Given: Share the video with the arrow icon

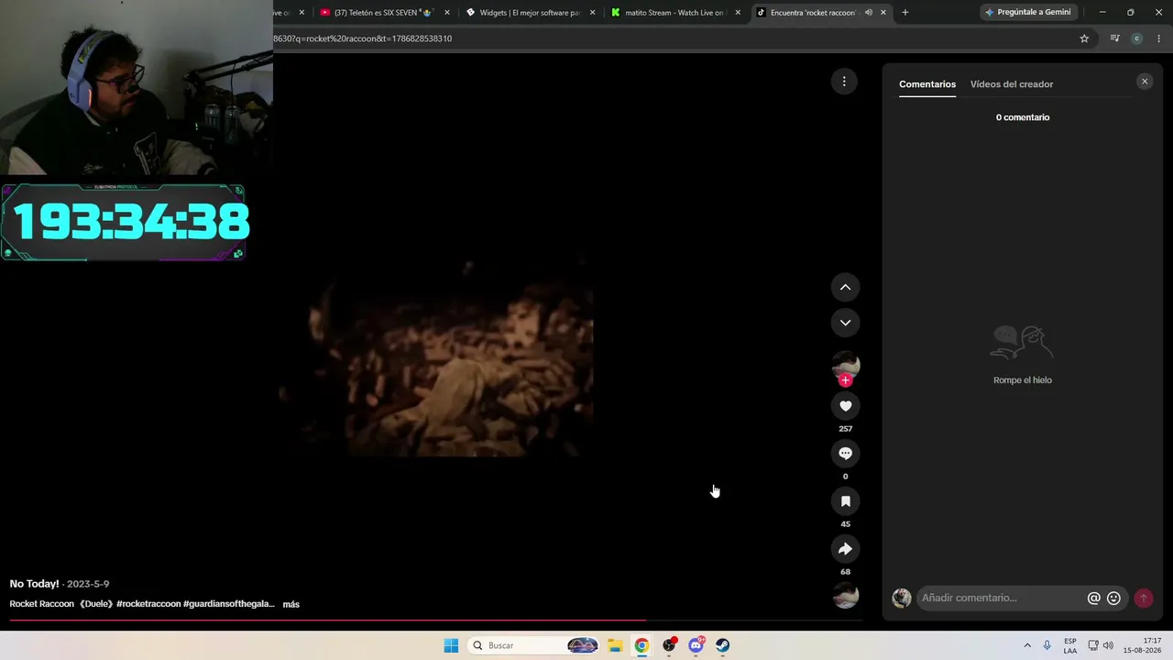Looking at the screenshot, I should tap(845, 549).
